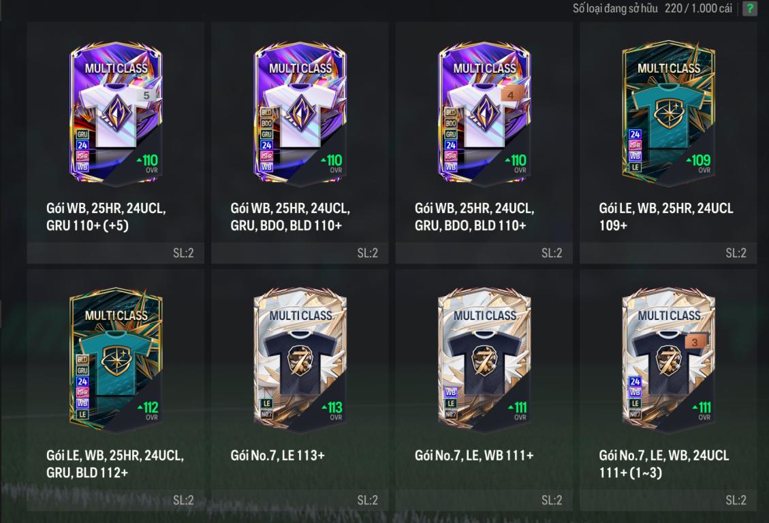The width and height of the screenshot is (769, 523).
Task: Select the teal 109 OVR Multi Class card
Action: click(x=668, y=113)
